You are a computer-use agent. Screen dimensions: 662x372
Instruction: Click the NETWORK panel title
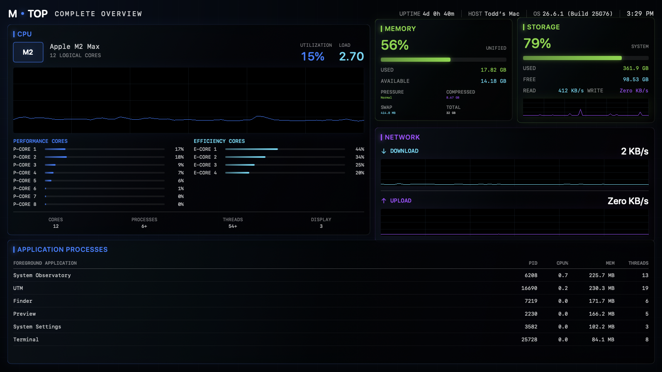click(402, 137)
